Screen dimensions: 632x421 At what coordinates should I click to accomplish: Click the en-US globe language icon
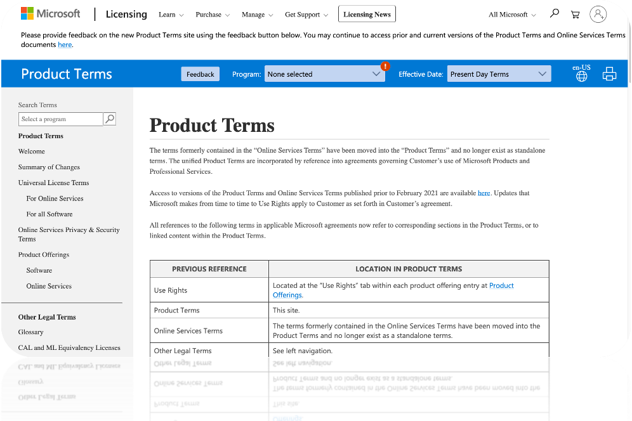(x=581, y=72)
